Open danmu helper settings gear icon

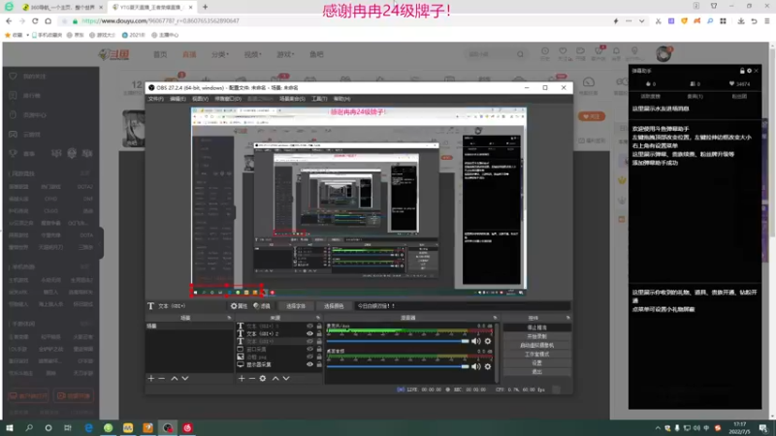click(749, 71)
